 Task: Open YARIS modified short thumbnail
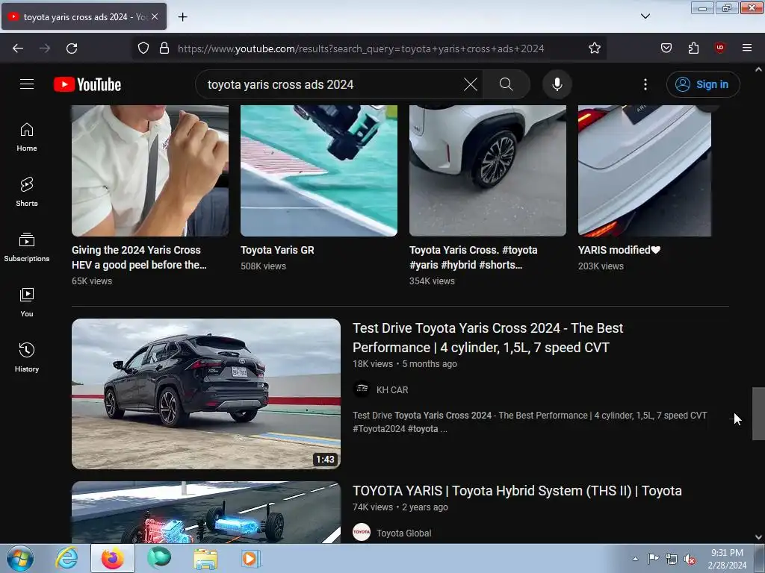[645, 171]
